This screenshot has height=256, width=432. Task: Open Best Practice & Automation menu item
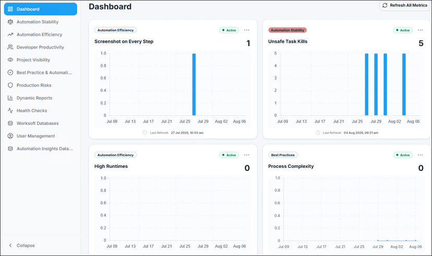click(41, 72)
